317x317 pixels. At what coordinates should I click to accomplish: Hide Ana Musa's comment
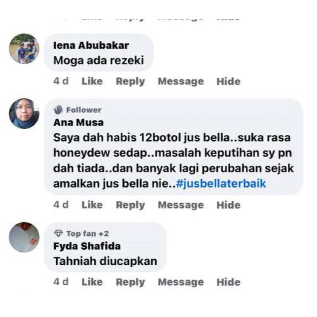coord(229,205)
